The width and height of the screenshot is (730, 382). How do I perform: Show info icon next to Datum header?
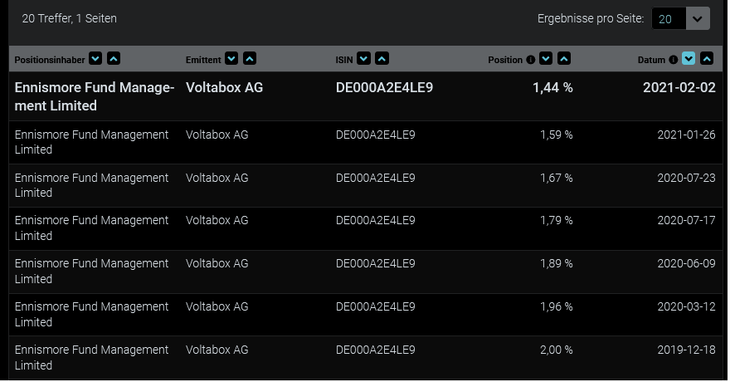pyautogui.click(x=674, y=60)
